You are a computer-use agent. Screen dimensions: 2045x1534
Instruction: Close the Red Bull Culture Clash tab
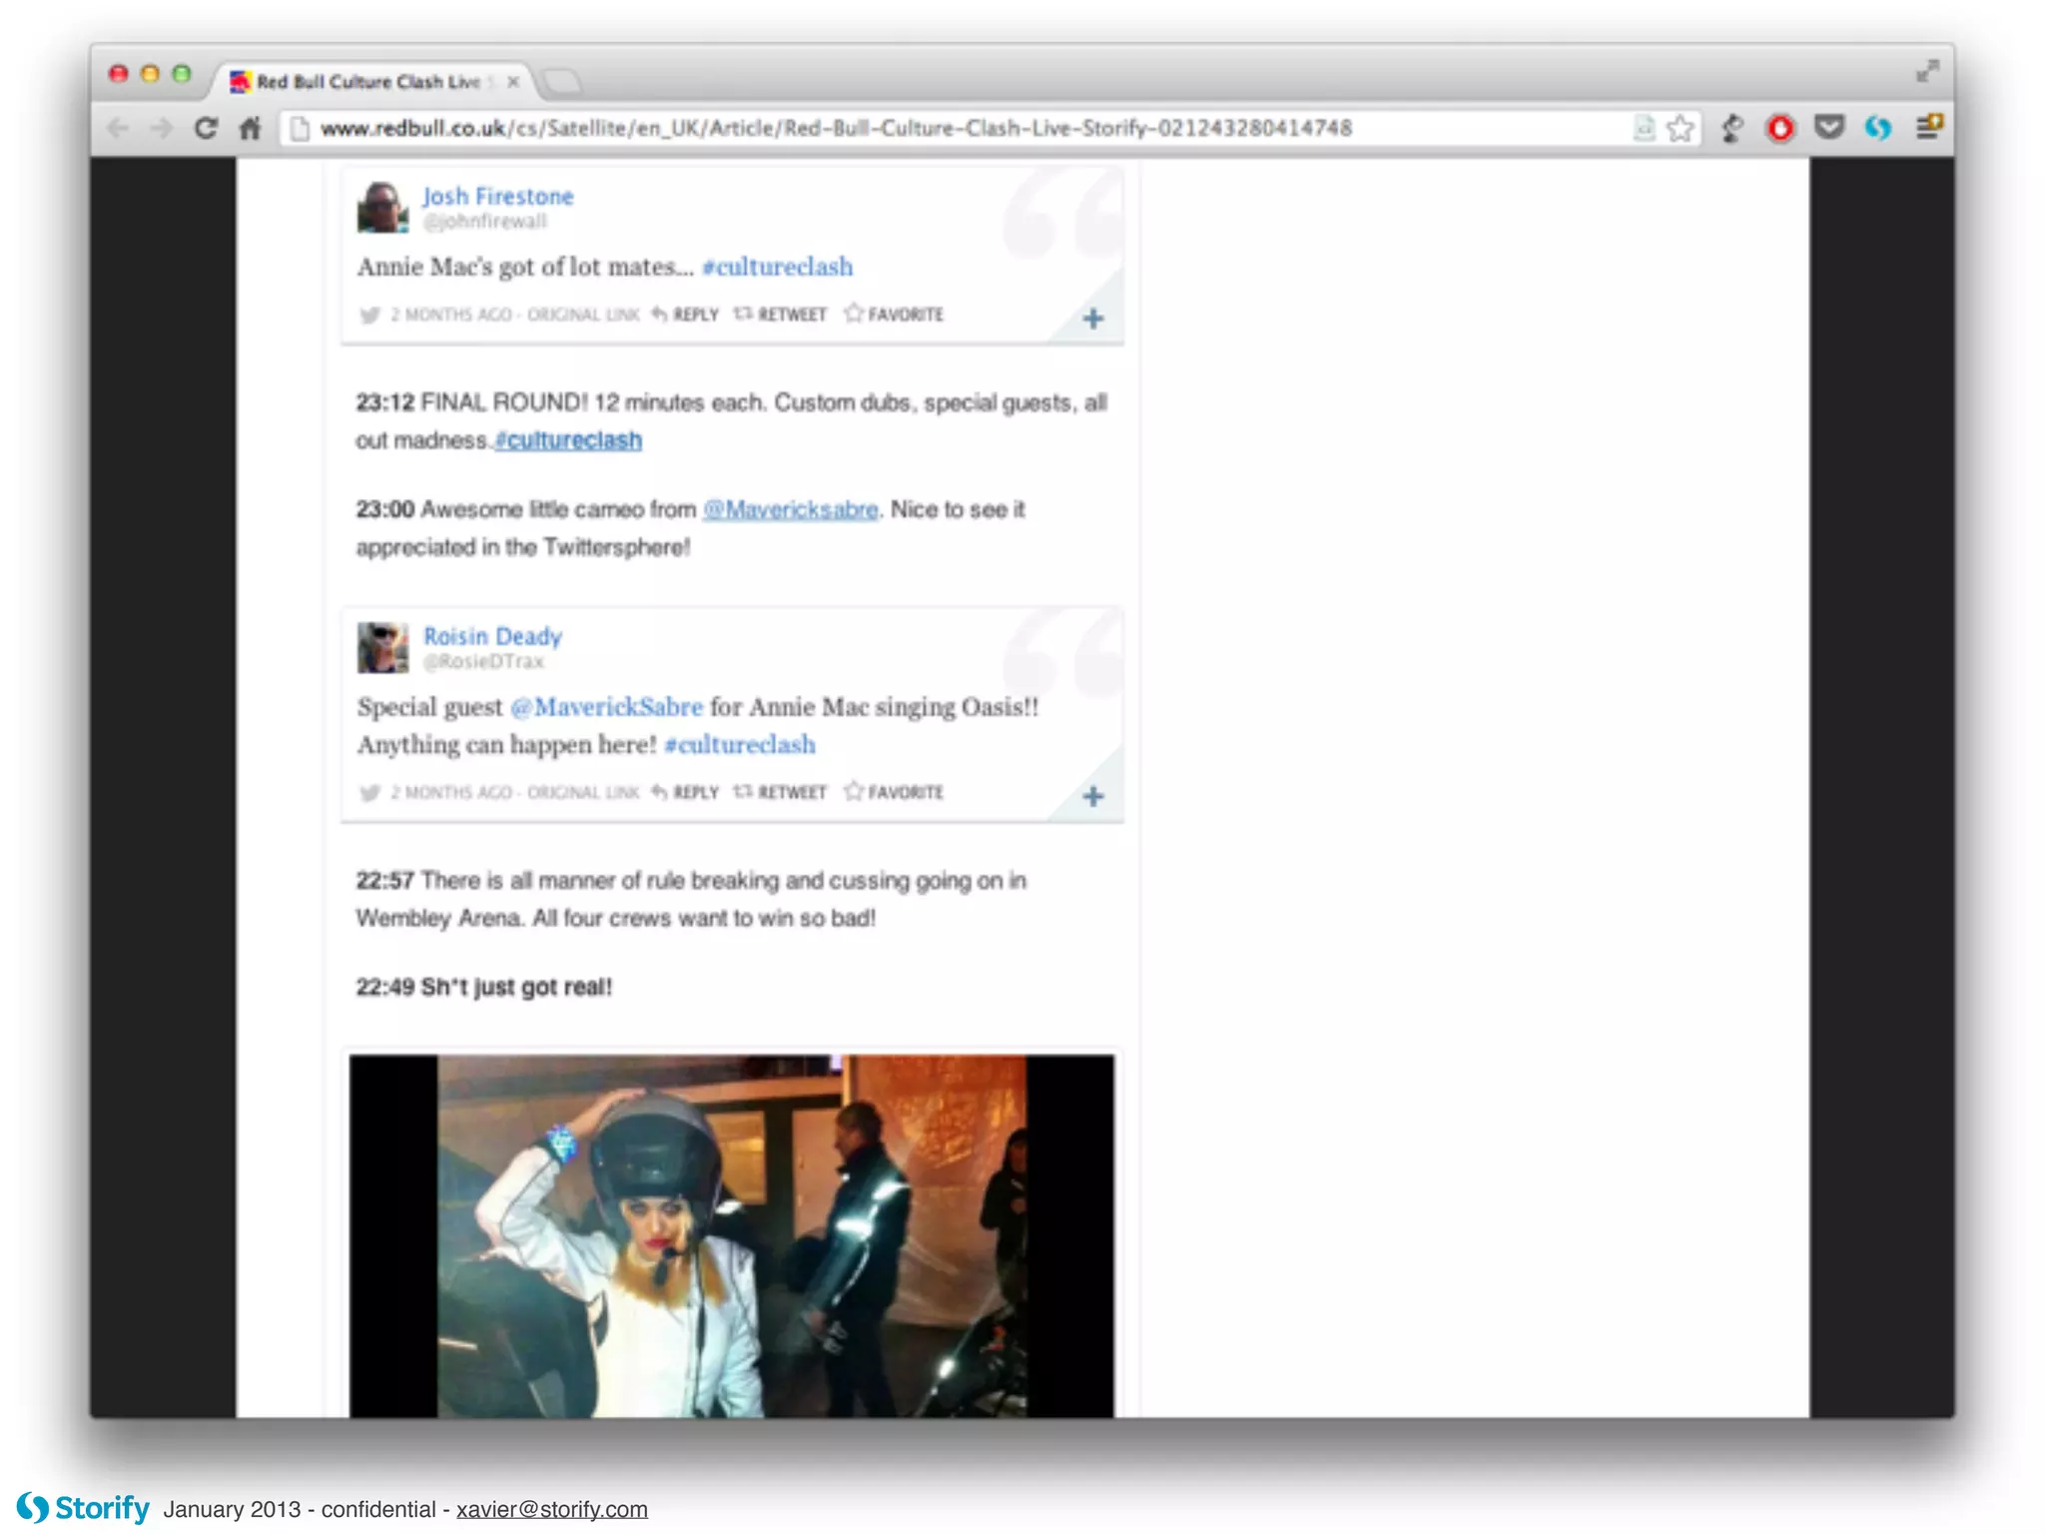(513, 82)
